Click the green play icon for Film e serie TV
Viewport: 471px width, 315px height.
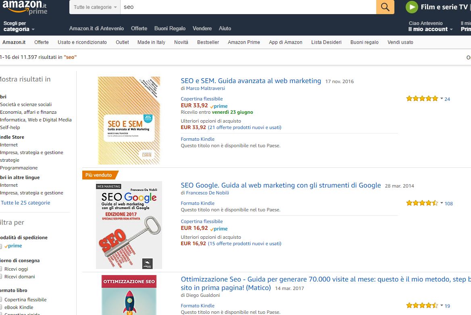coord(412,7)
